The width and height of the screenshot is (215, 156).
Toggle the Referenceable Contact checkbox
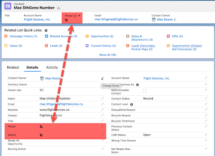145,91
